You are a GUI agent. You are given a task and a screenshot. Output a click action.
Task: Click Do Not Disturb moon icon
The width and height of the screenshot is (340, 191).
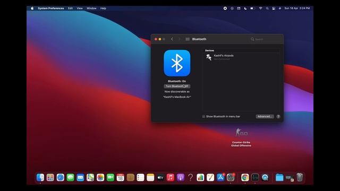(245, 8)
